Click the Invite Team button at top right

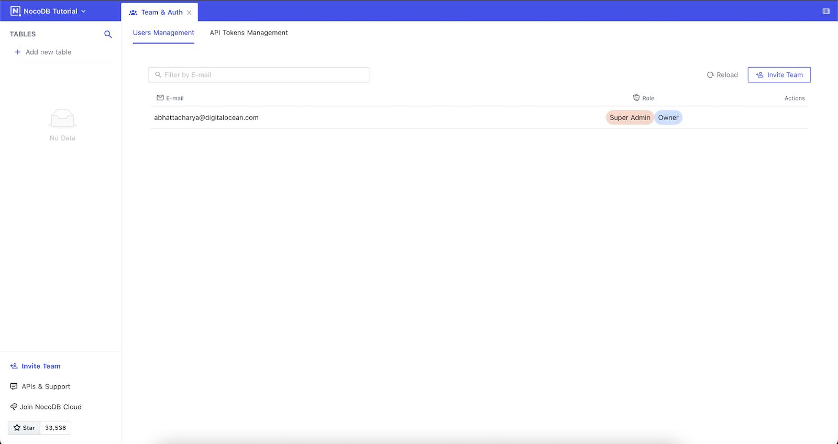pyautogui.click(x=779, y=75)
